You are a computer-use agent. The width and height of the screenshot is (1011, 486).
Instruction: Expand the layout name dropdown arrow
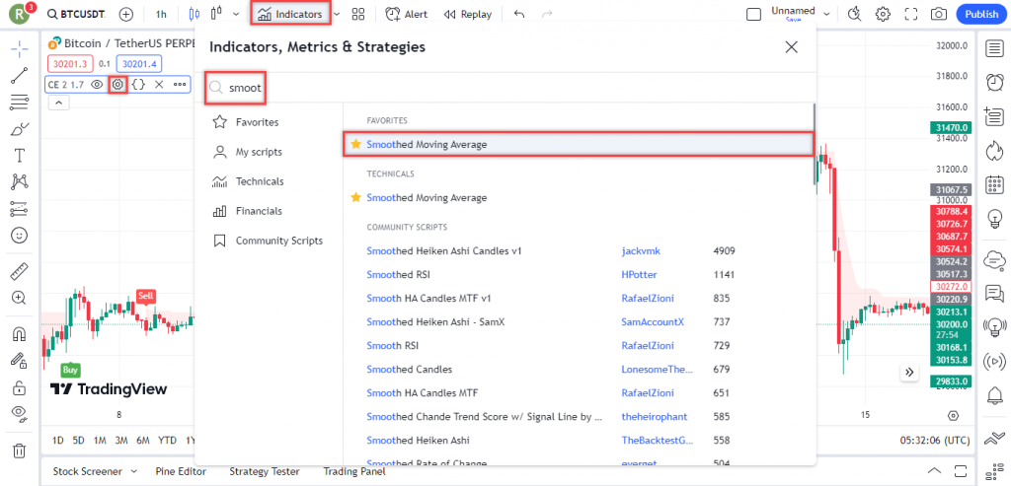(x=826, y=14)
